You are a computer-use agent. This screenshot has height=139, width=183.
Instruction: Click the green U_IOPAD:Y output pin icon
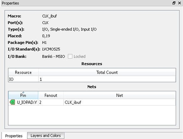point(12,102)
